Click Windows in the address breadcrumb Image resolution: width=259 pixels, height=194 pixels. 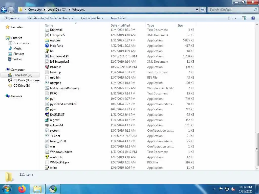tap(78, 10)
